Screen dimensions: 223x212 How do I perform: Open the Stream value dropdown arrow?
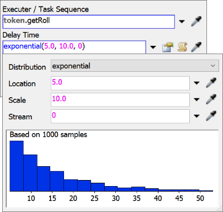(197, 116)
